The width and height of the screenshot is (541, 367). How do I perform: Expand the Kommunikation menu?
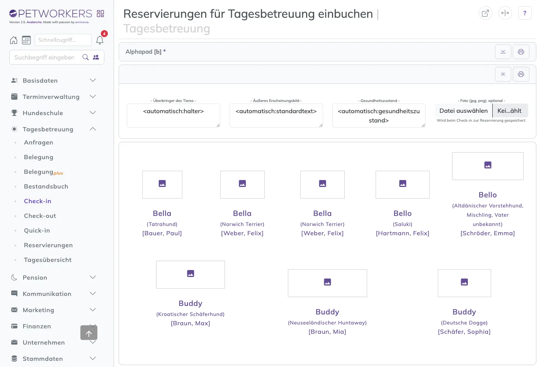click(54, 294)
